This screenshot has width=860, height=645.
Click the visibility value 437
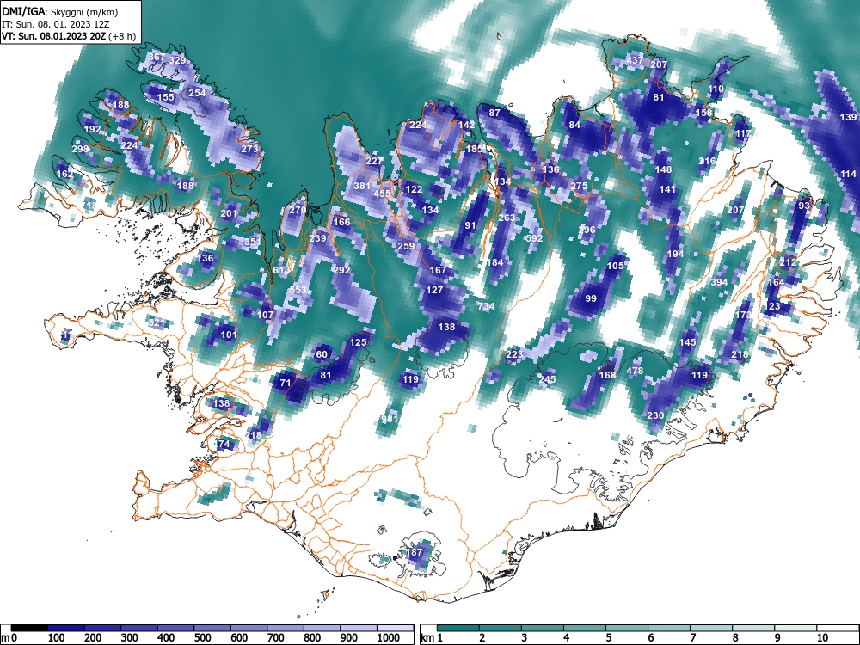pos(635,60)
